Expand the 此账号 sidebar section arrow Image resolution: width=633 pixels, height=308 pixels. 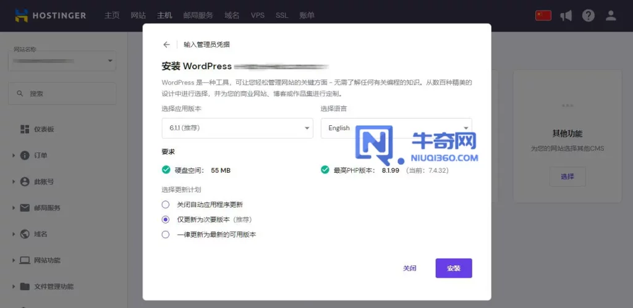point(14,181)
